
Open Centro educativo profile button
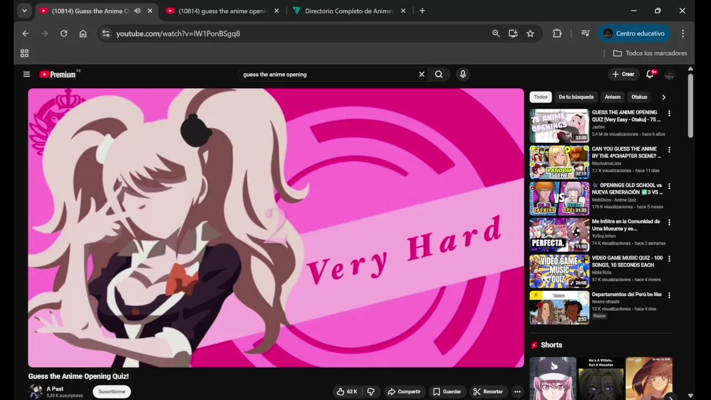pyautogui.click(x=634, y=33)
